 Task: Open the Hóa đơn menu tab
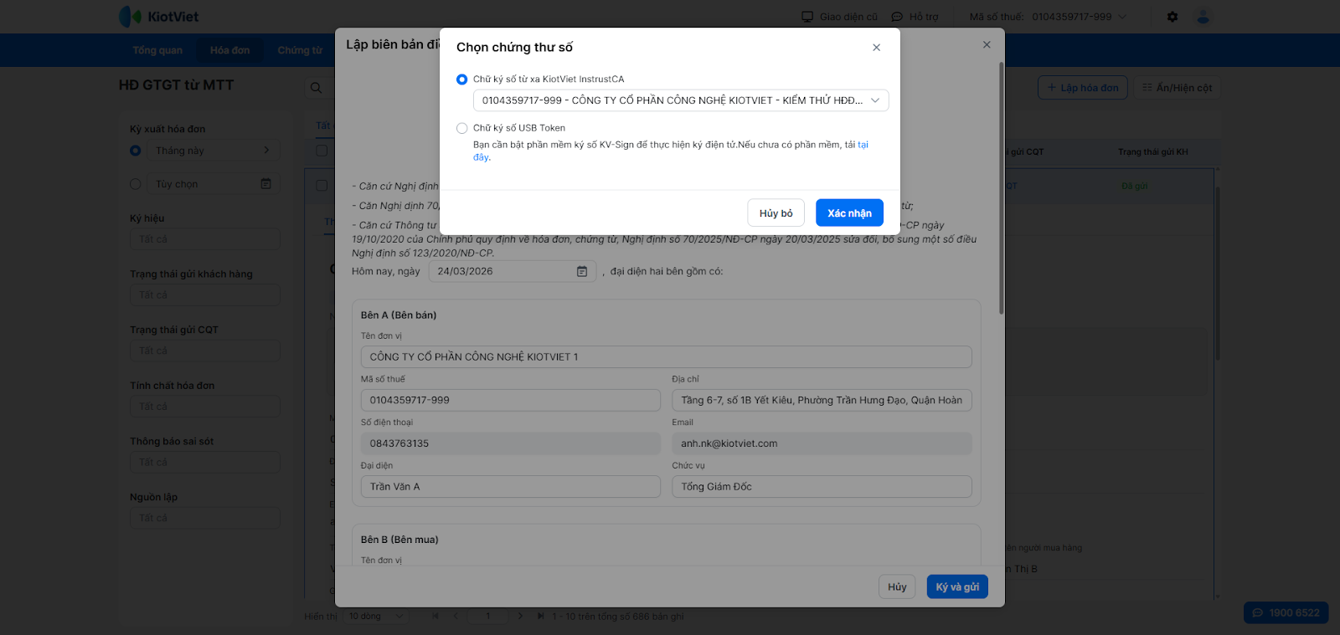click(x=229, y=50)
